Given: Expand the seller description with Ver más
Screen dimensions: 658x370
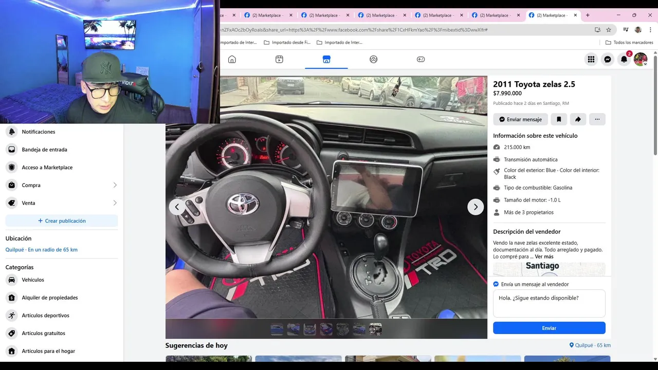Looking at the screenshot, I should (544, 256).
